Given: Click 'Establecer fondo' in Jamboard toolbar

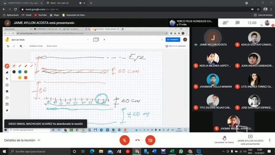Looking at the screenshot, I should 36,46.
